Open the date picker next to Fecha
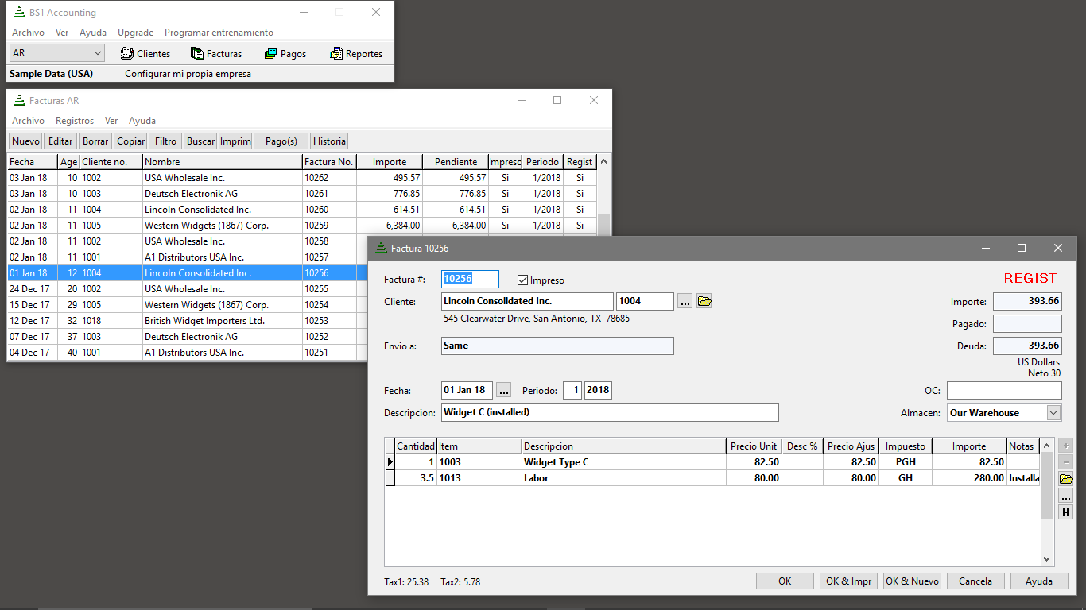Viewport: 1086px width, 610px height. [504, 390]
